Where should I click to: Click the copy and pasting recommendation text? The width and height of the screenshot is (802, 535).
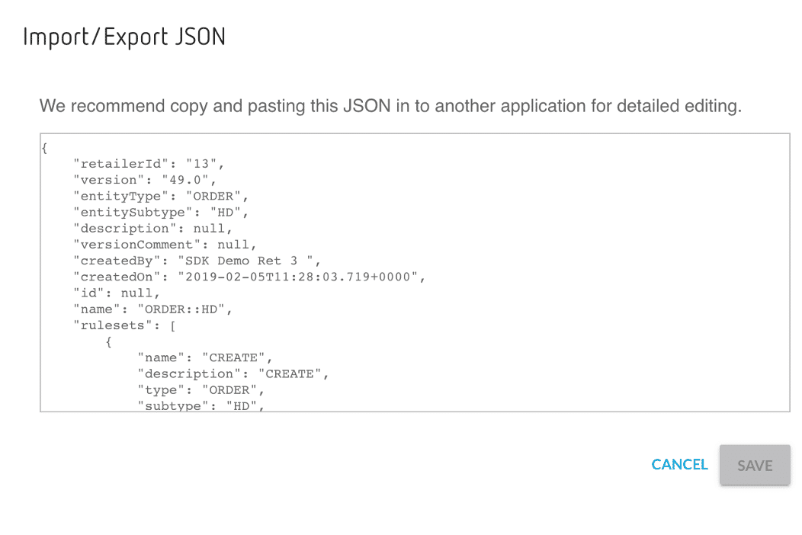[x=390, y=106]
